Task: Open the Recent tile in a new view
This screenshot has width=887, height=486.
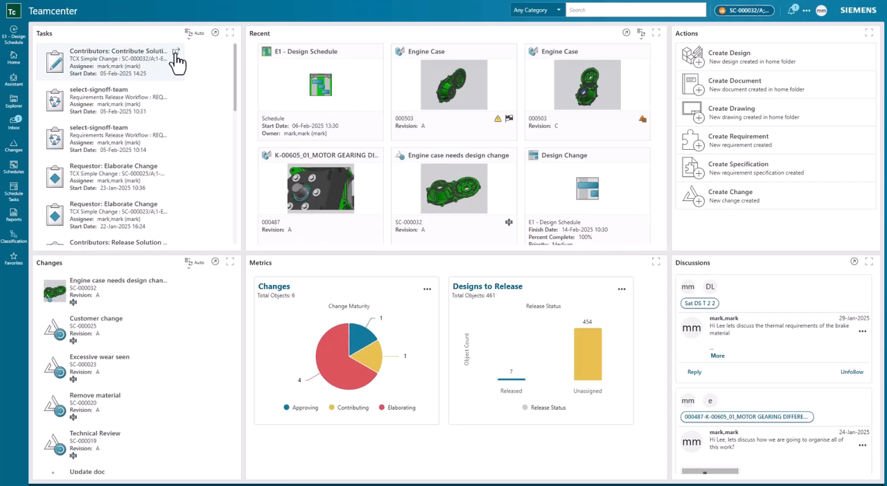Action: (x=626, y=33)
